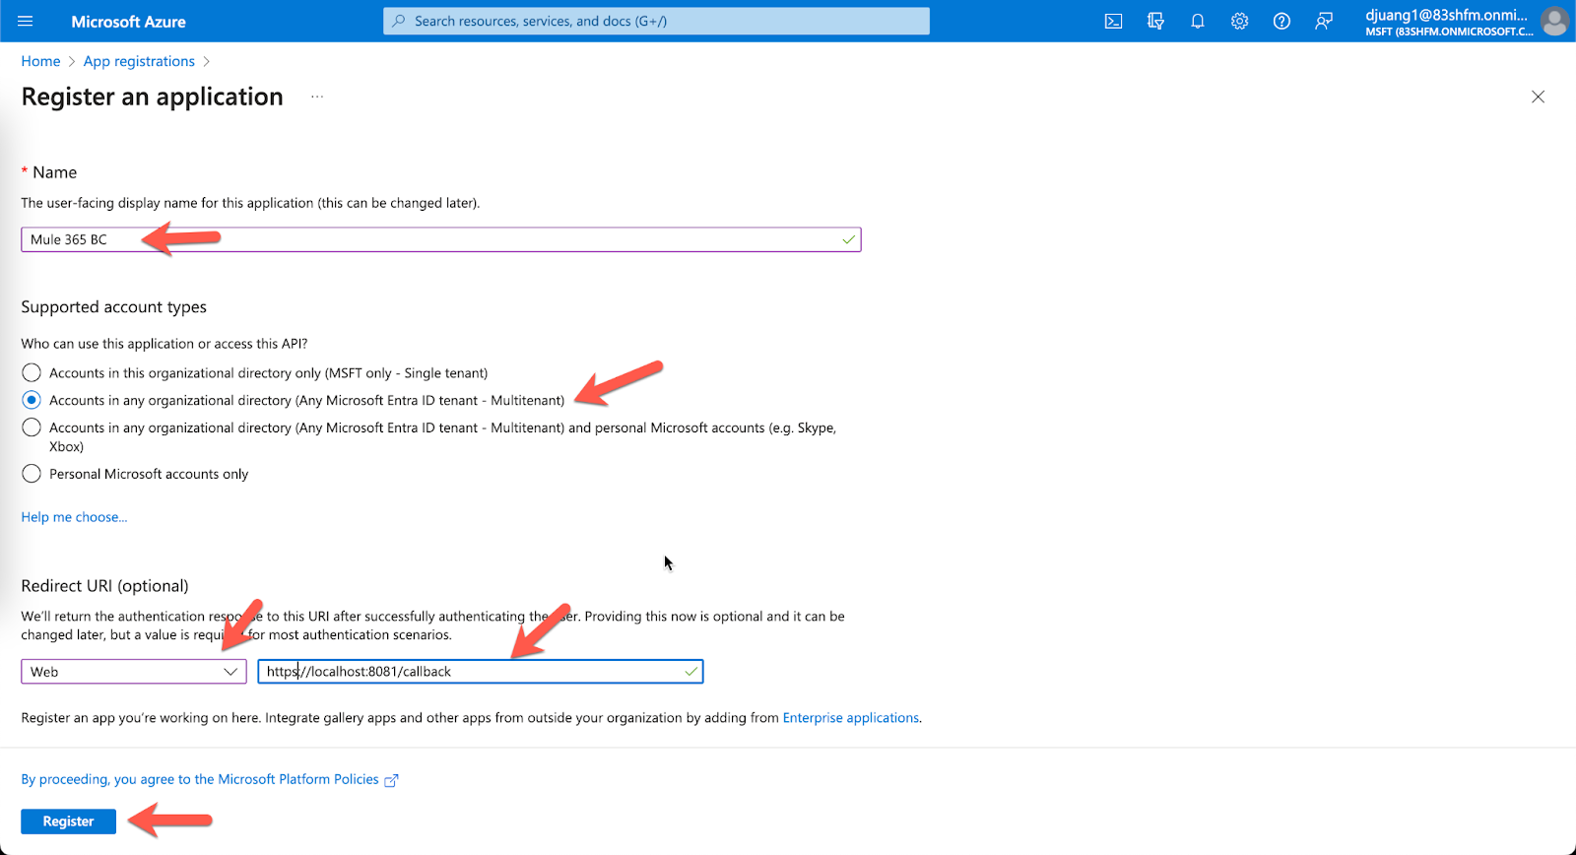This screenshot has height=855, width=1576.
Task: Open the Enterprise applications link
Action: coord(851,718)
